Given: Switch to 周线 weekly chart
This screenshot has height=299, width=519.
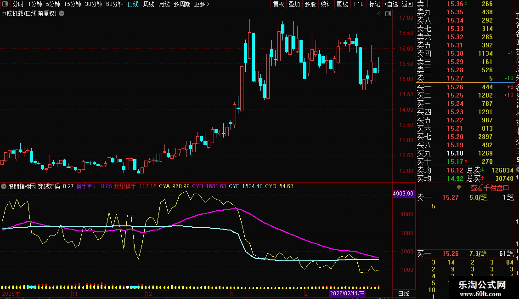Looking at the screenshot, I should click(149, 4).
